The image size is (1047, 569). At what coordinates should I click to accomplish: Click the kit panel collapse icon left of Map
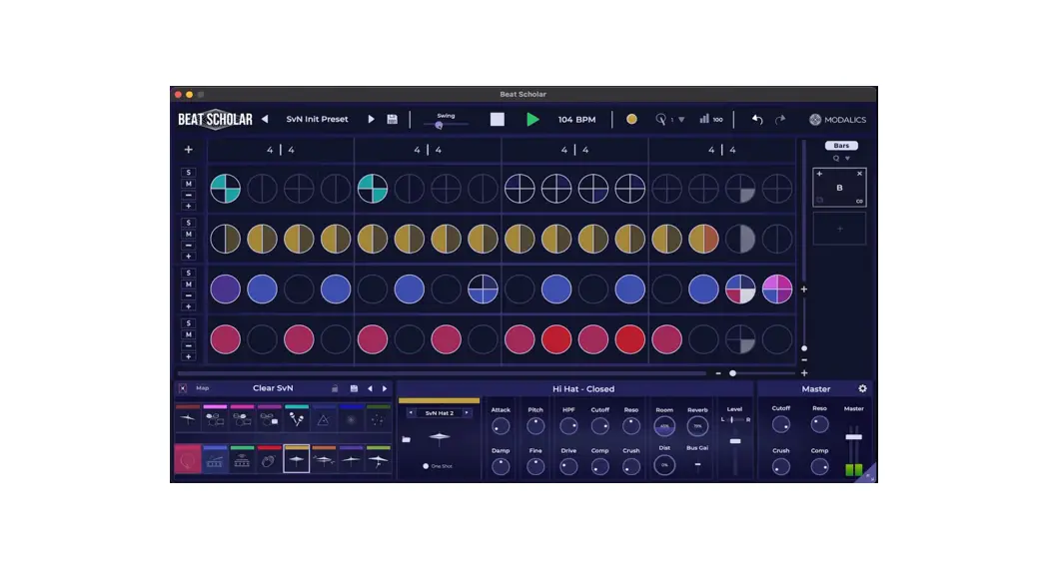183,388
